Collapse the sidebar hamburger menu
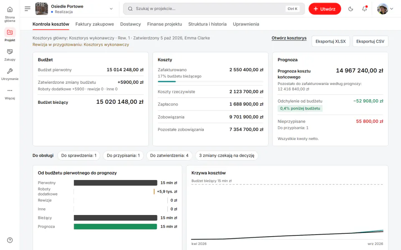401x250 pixels. 28,9
